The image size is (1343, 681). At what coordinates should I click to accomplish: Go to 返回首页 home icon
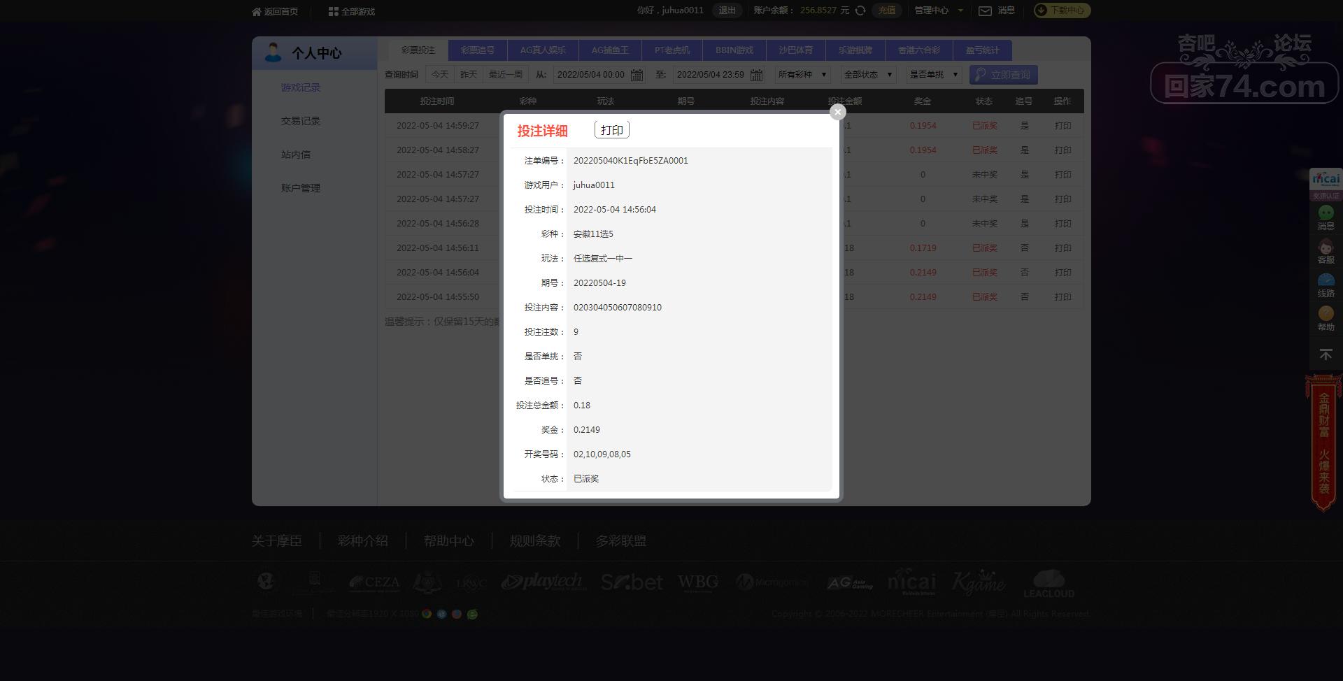pos(257,11)
